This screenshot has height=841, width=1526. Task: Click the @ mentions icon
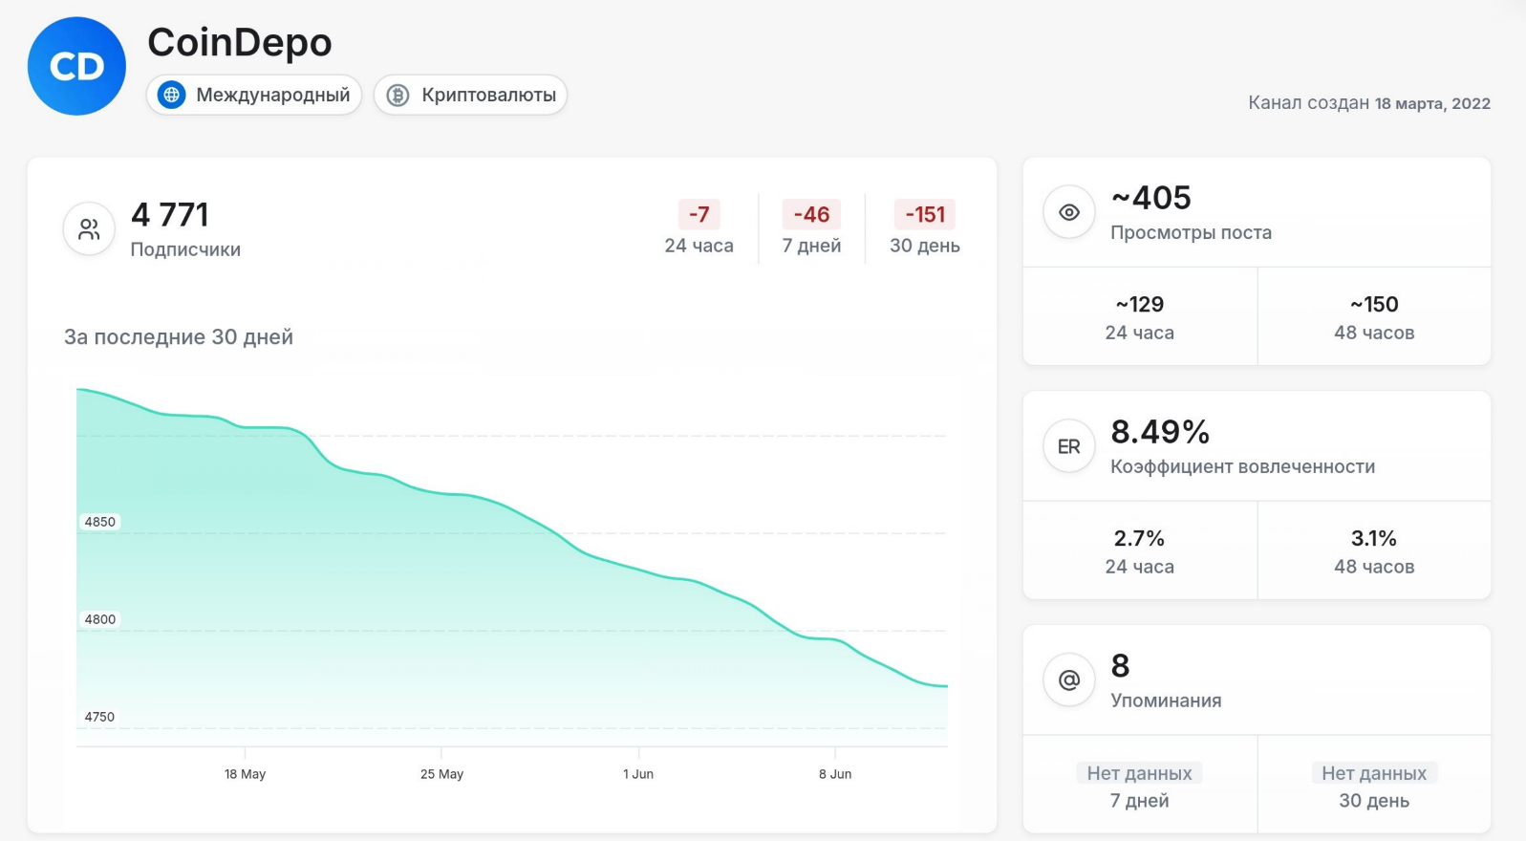[x=1069, y=680]
